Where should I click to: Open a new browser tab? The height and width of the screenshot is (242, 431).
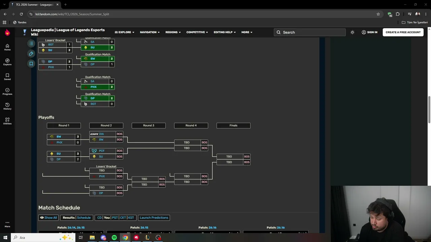[x=65, y=5]
